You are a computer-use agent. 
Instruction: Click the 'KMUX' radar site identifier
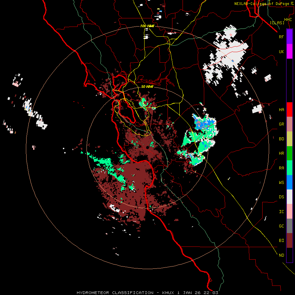168,293
